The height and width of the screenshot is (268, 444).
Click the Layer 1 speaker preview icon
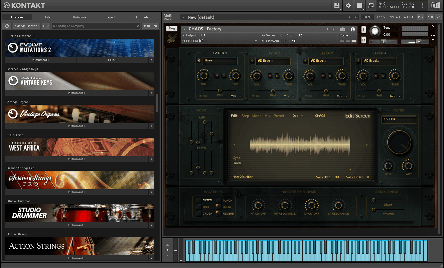(x=198, y=60)
